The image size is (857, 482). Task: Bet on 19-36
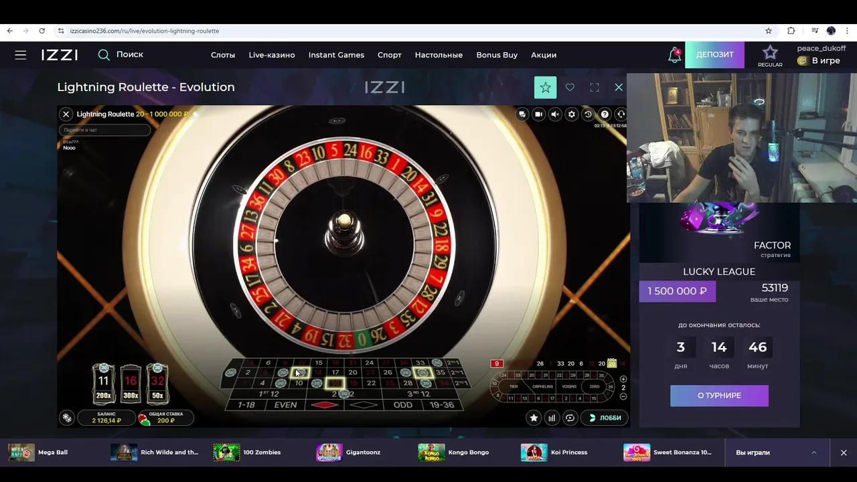tap(442, 405)
